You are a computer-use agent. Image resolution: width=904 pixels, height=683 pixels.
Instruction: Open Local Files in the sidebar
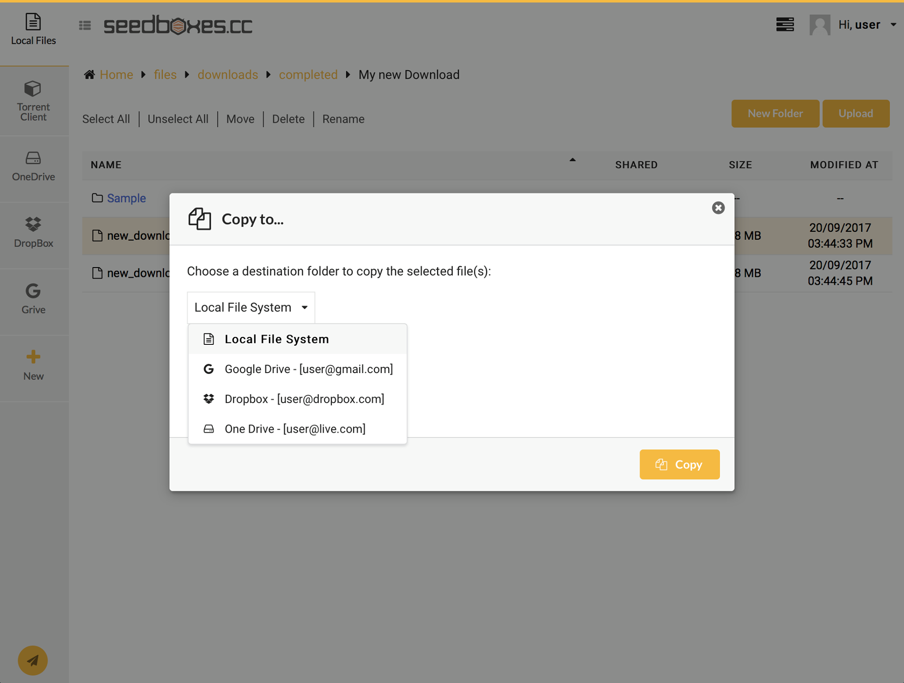pos(34,30)
